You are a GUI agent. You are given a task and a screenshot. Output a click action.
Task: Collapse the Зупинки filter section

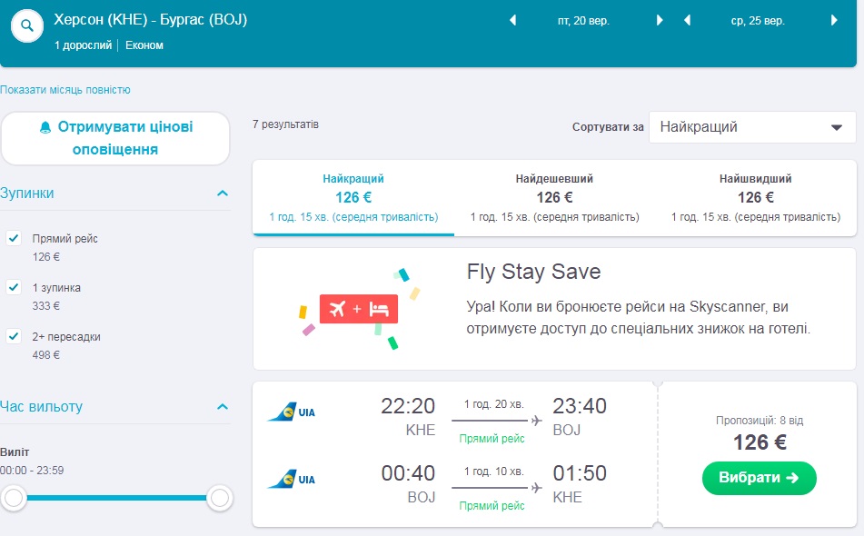tap(222, 194)
